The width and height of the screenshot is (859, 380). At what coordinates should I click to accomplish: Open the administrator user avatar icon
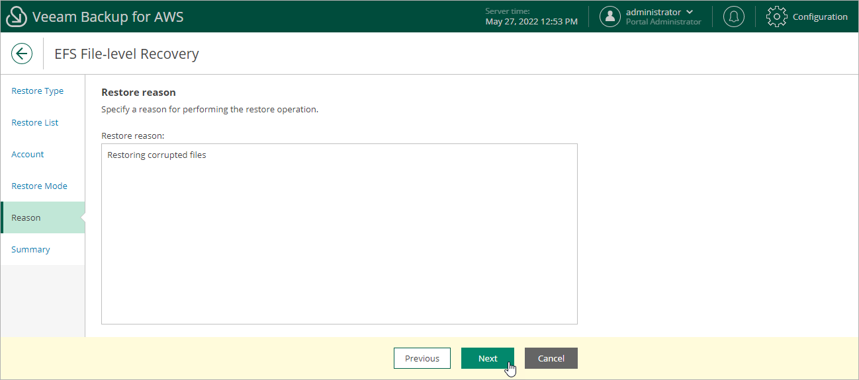coord(610,17)
